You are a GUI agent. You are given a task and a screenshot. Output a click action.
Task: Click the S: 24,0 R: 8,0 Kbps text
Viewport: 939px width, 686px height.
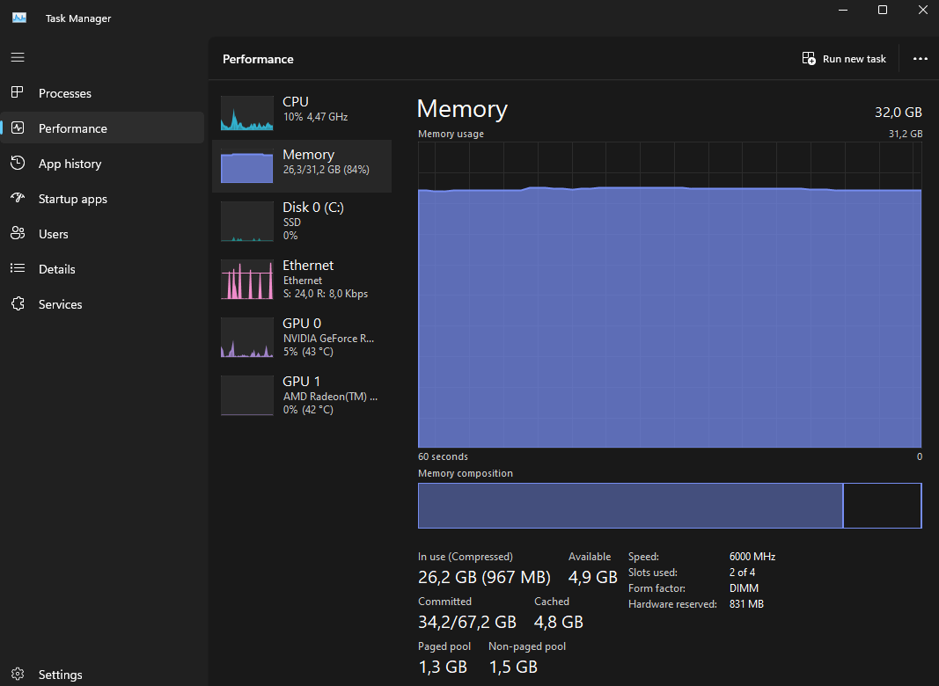(x=326, y=294)
